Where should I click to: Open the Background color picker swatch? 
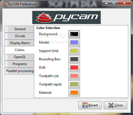[74, 34]
